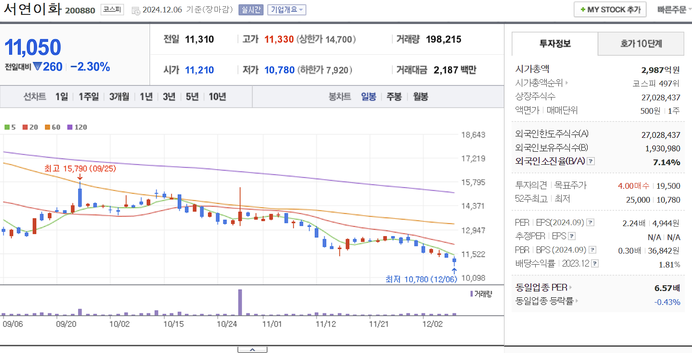The image size is (692, 353).
Task: Click the 저가 value 10,780
Action: click(x=279, y=70)
